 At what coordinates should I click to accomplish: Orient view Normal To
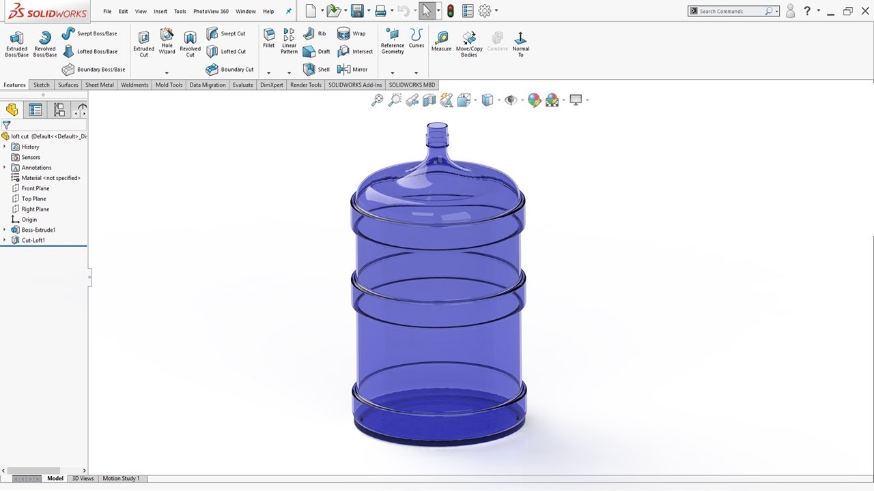(x=520, y=44)
